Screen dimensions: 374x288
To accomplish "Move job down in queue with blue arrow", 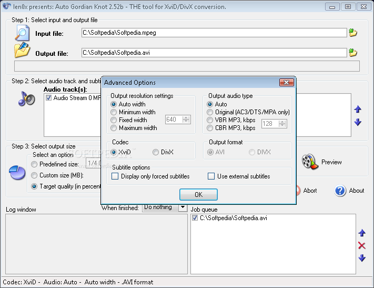I will coord(362,258).
